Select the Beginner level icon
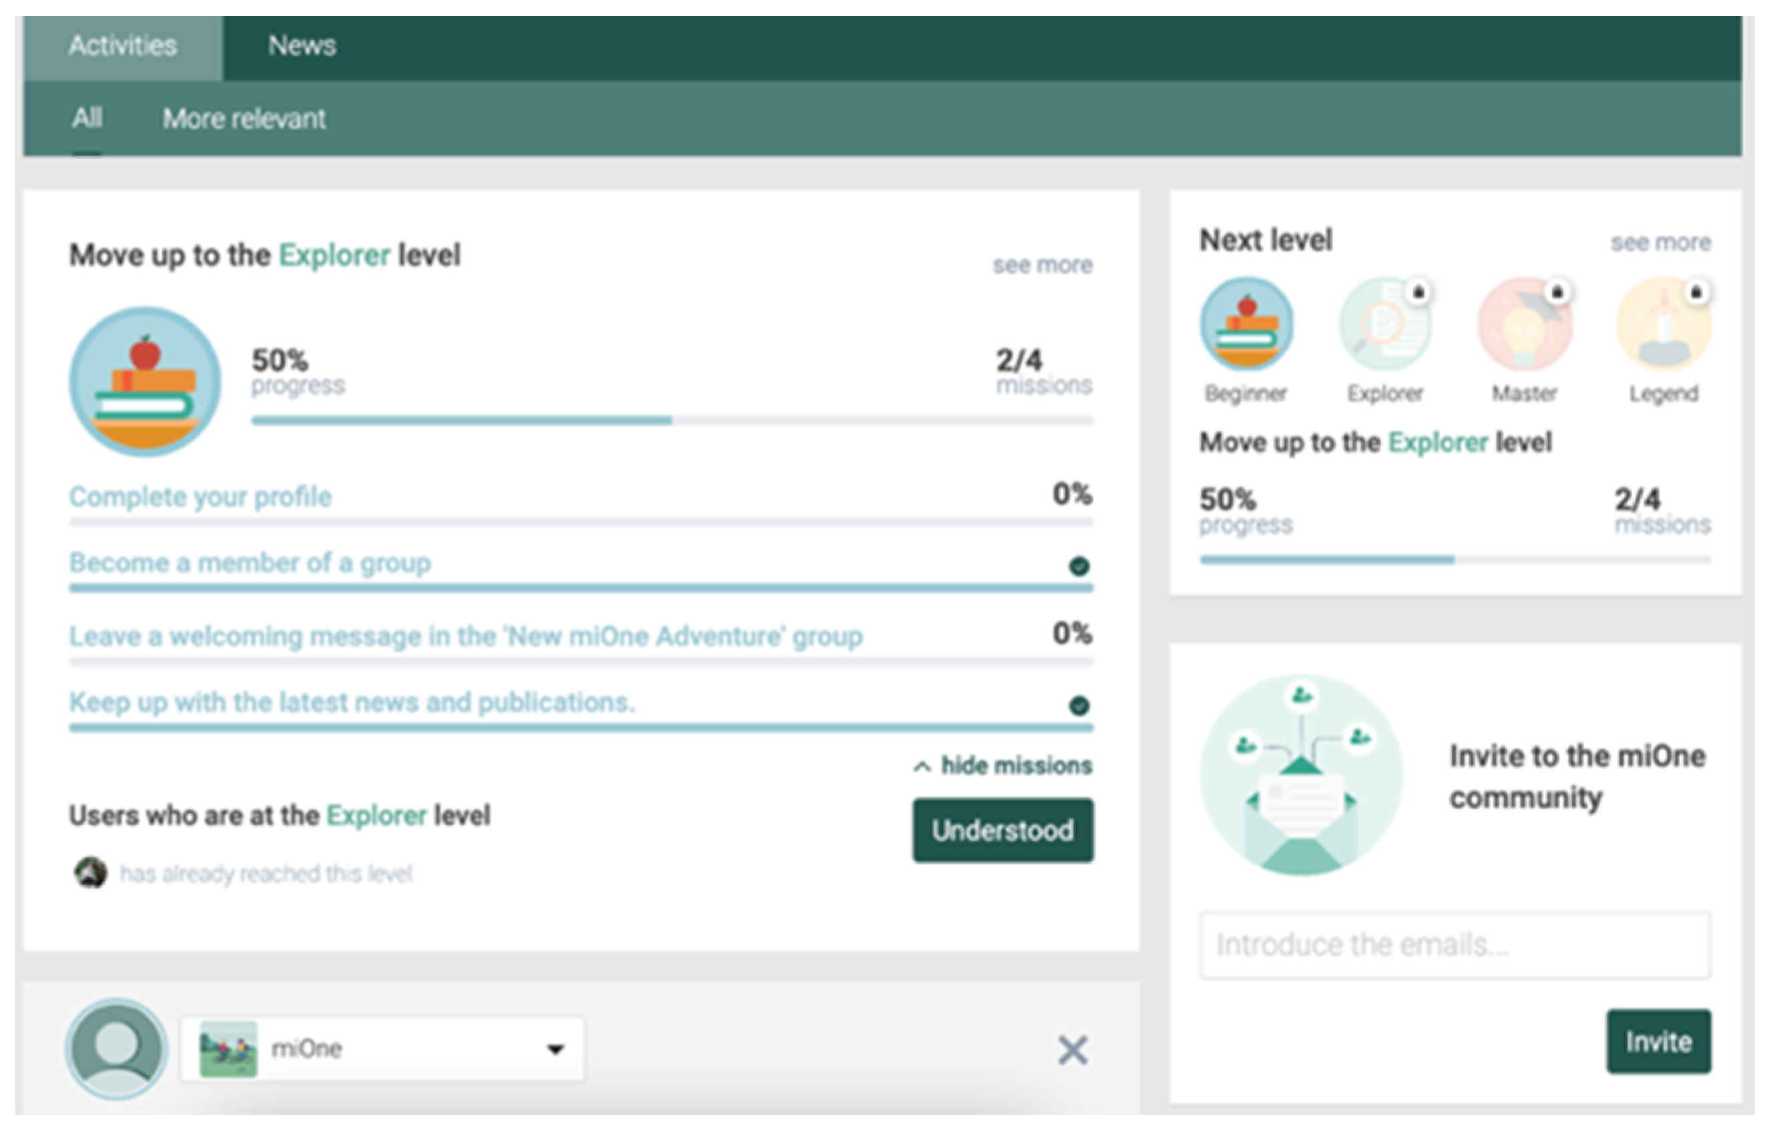This screenshot has width=1767, height=1130. [1246, 324]
